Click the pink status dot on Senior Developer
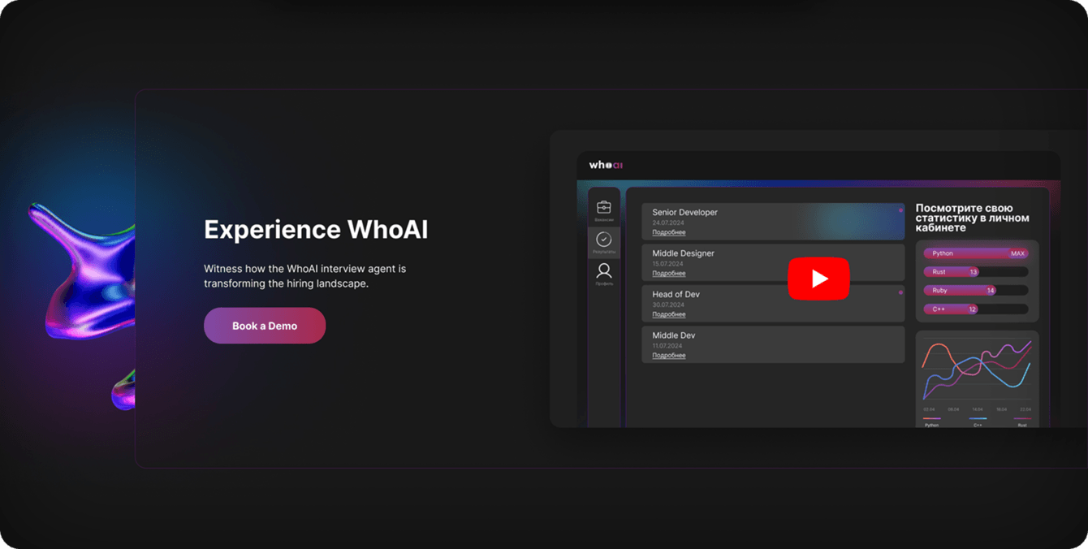The width and height of the screenshot is (1088, 549). [900, 210]
